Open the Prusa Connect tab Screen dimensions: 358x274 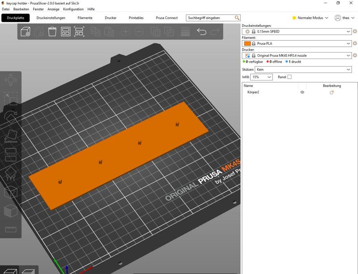[x=166, y=18]
